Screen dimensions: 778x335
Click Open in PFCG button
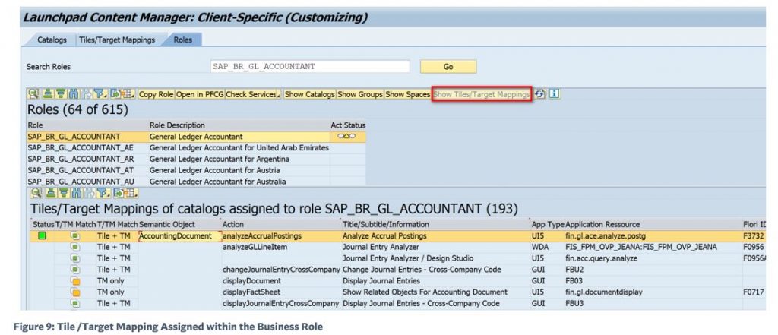coord(200,93)
